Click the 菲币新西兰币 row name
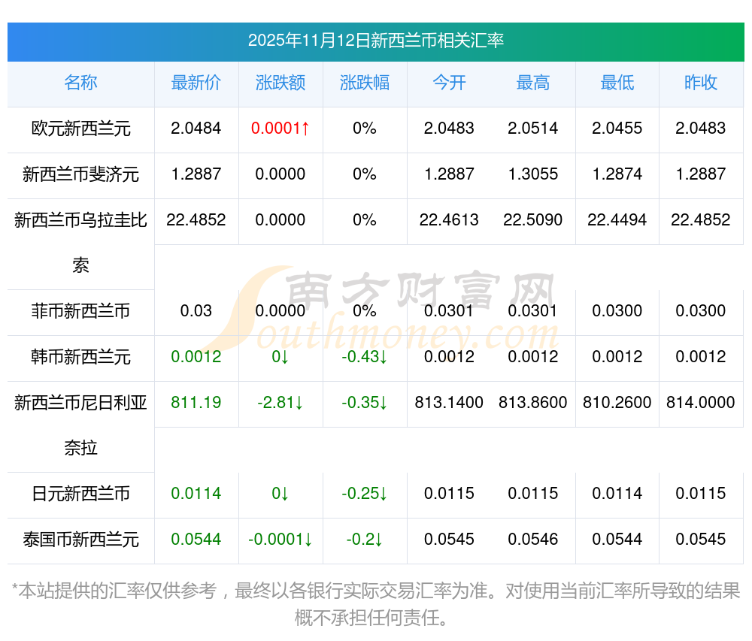 coord(80,311)
